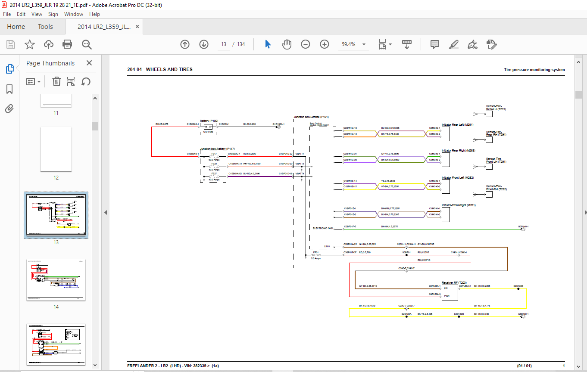Print the document icon
Screen dimensions: 587x372
pos(67,44)
